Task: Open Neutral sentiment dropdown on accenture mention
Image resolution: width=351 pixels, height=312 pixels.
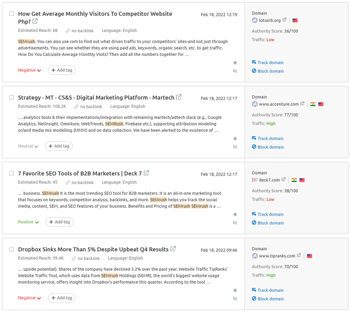Action: point(28,146)
